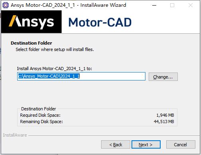Go back with the < Back button
The height and width of the screenshot is (155, 201).
(x=115, y=145)
